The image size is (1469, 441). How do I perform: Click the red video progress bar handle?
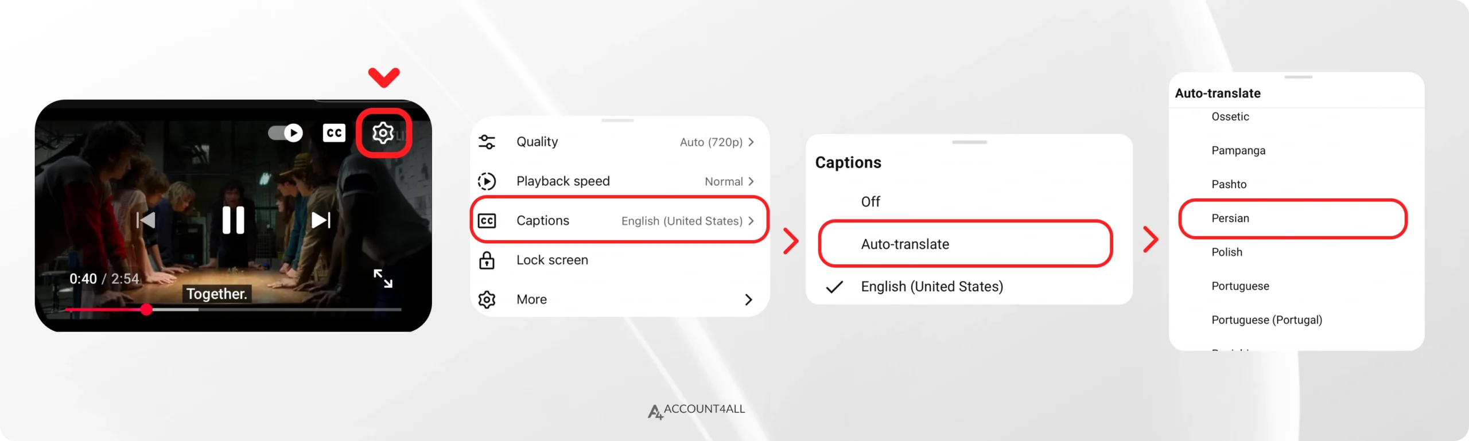click(147, 310)
